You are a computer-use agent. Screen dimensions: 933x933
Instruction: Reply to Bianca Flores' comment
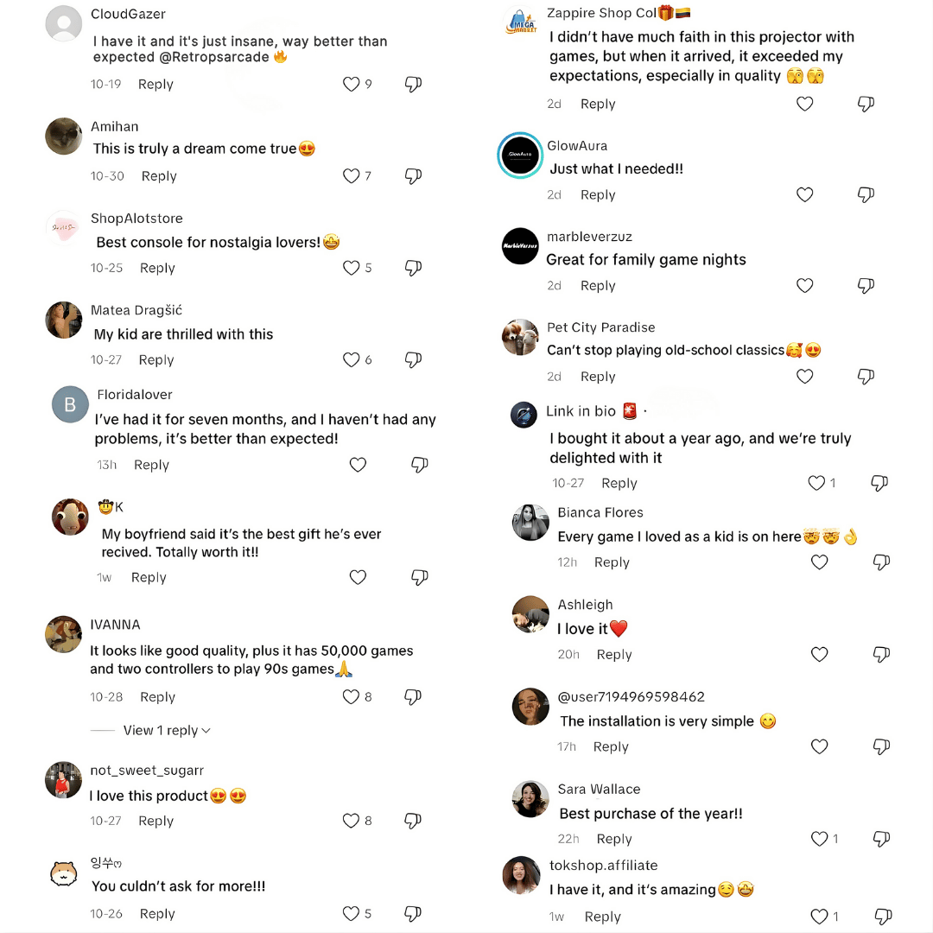tap(612, 562)
